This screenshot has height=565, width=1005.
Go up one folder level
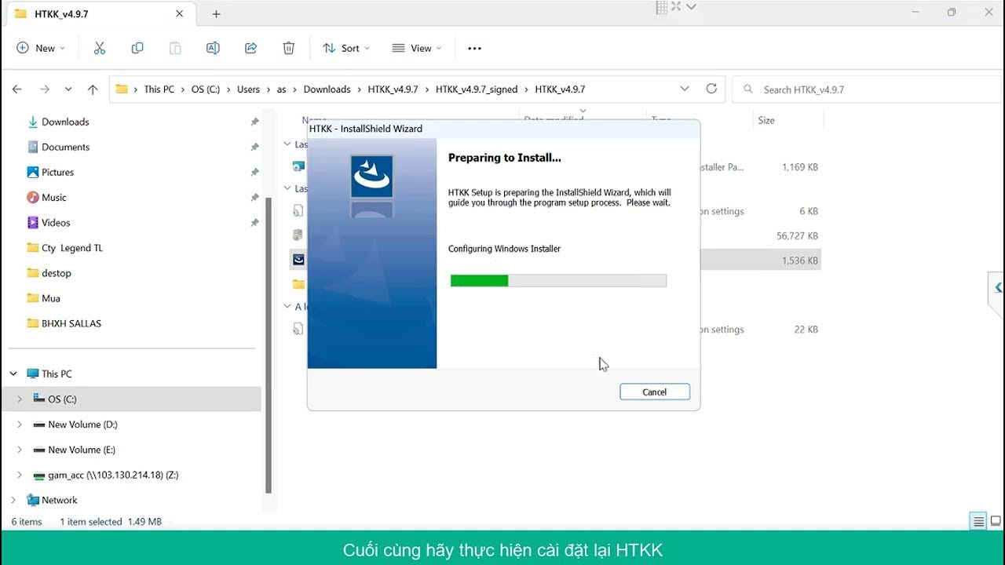tap(93, 89)
